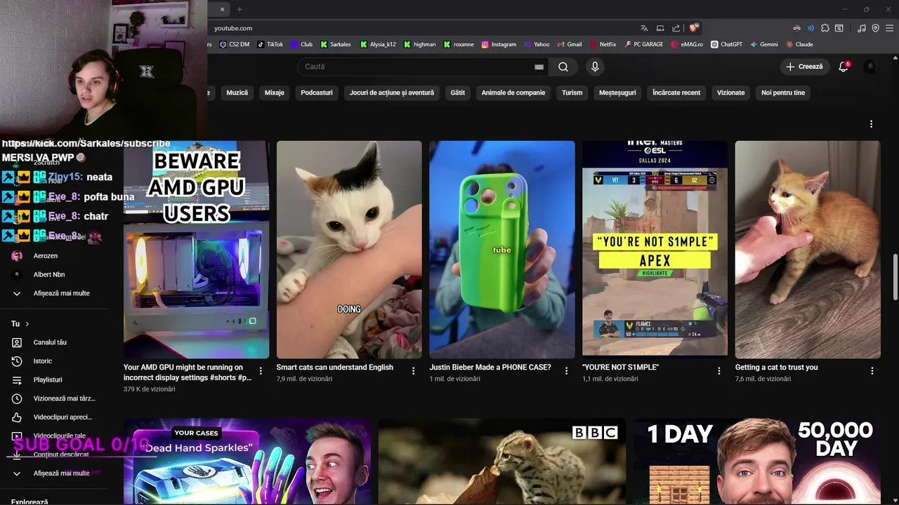Click the Brave Shields lion icon
This screenshot has height=505, width=899.
(694, 28)
